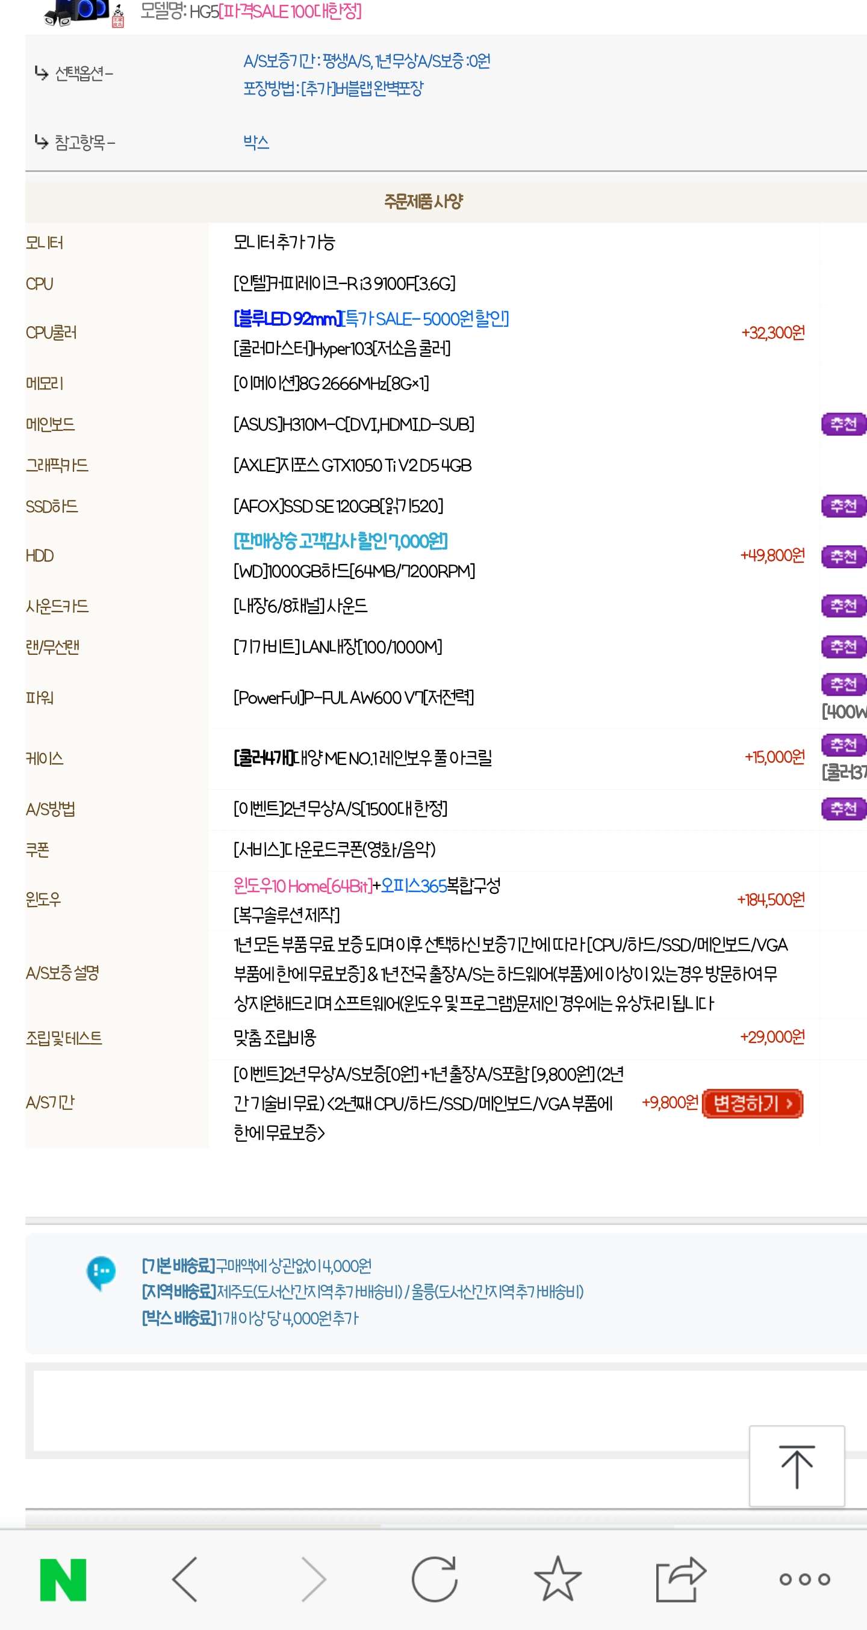Click the 추천 badge in 메인보드 row

844,424
